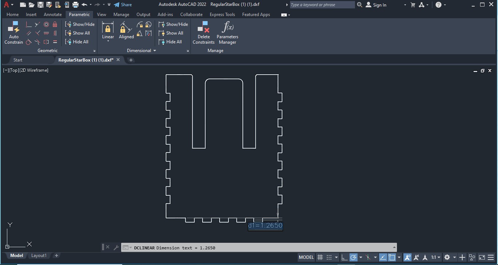Open the command line customize wrench
Screen dimensions: 498x265
[116, 248]
